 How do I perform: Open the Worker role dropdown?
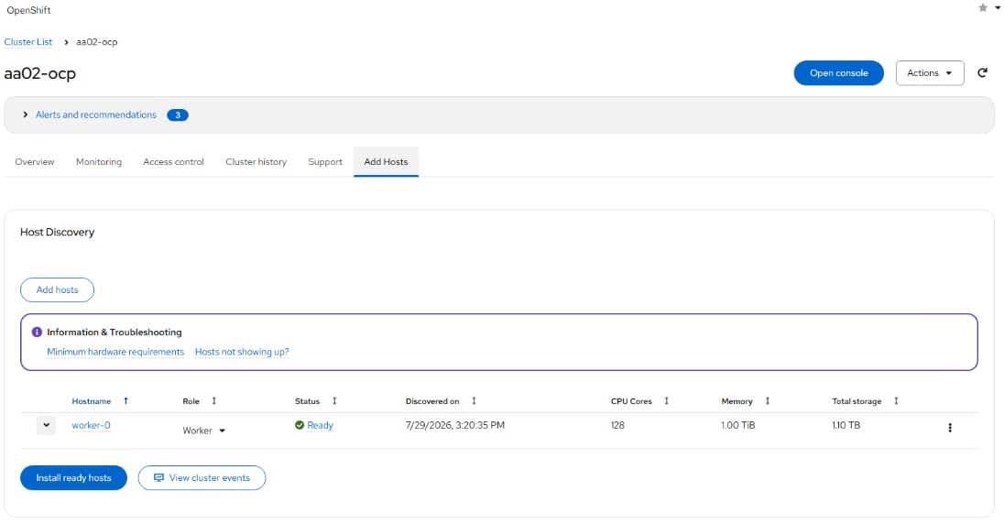pyautogui.click(x=203, y=431)
